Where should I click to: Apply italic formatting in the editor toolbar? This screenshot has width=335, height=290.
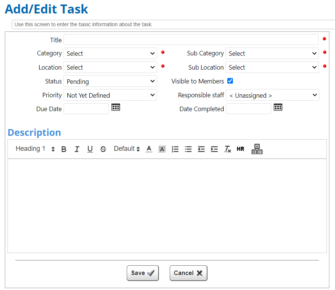[77, 149]
